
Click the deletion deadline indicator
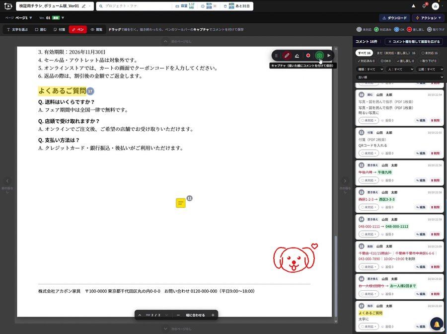236,6
